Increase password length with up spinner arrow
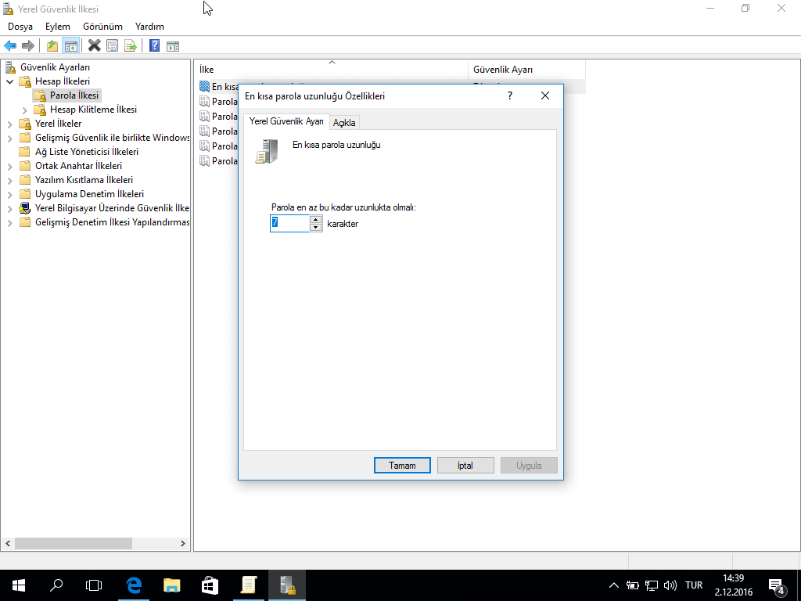 tap(316, 219)
